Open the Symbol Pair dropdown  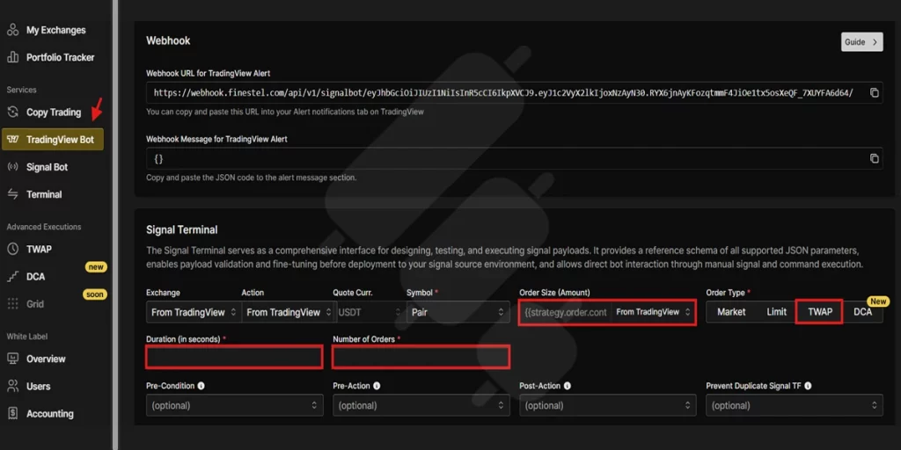point(458,312)
